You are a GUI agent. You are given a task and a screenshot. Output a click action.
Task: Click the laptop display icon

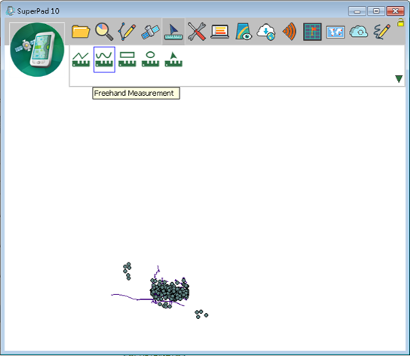[220, 32]
